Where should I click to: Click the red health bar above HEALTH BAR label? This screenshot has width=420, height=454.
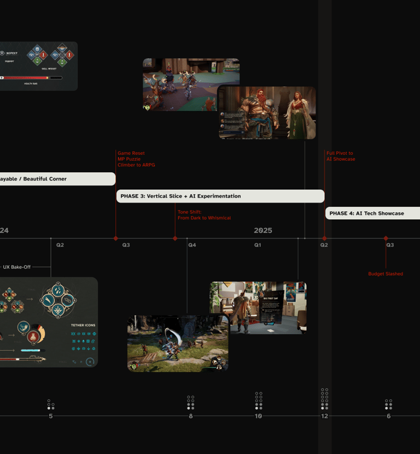31,78
